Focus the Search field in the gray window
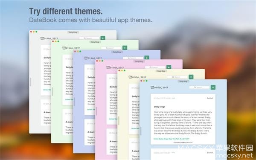 pyautogui.click(x=89, y=38)
